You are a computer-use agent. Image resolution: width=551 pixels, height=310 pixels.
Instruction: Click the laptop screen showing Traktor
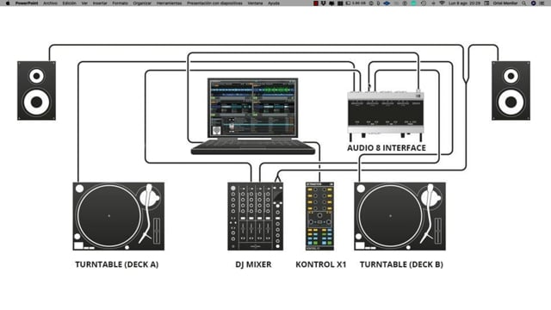(x=252, y=108)
